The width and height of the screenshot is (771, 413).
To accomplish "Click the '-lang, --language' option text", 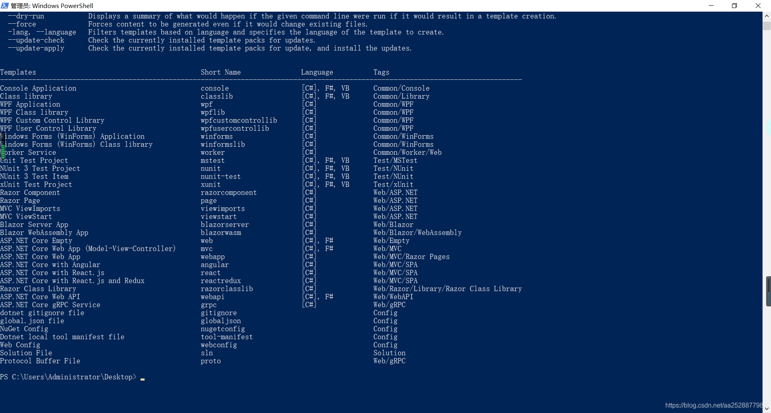I will (42, 32).
